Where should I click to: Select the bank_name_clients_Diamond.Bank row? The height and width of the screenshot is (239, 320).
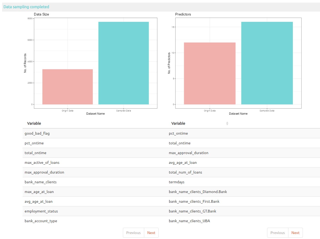coord(198,192)
